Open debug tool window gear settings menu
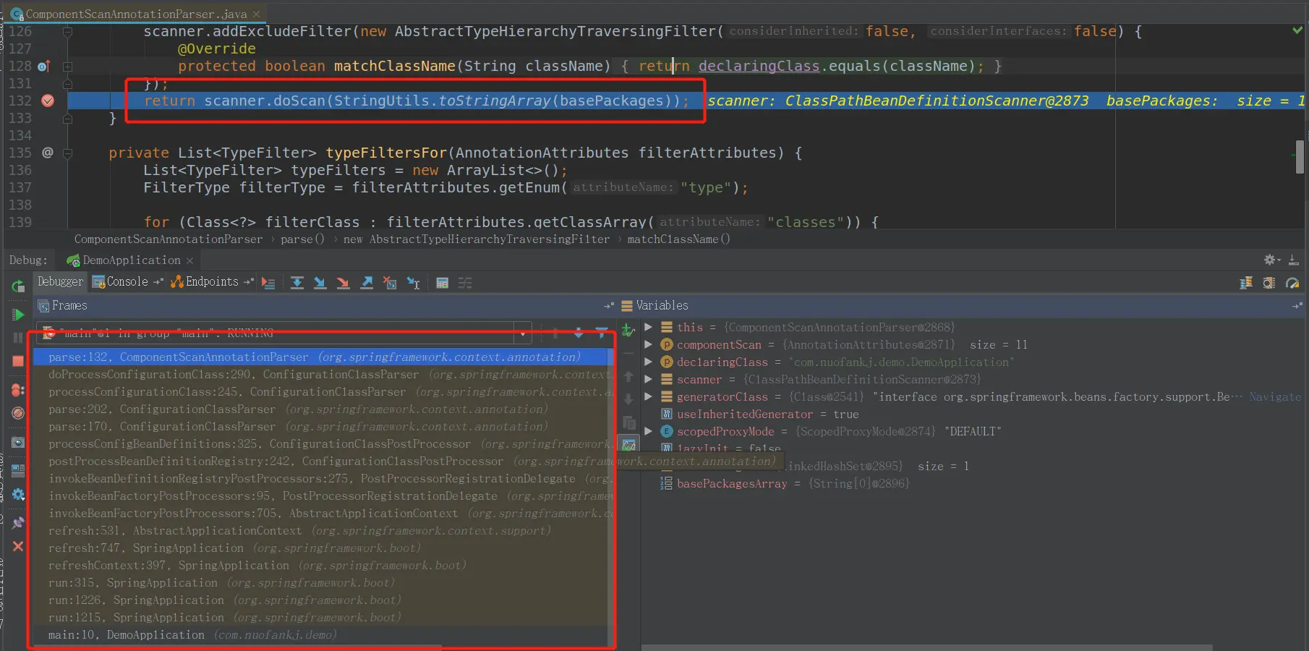 [x=1272, y=260]
